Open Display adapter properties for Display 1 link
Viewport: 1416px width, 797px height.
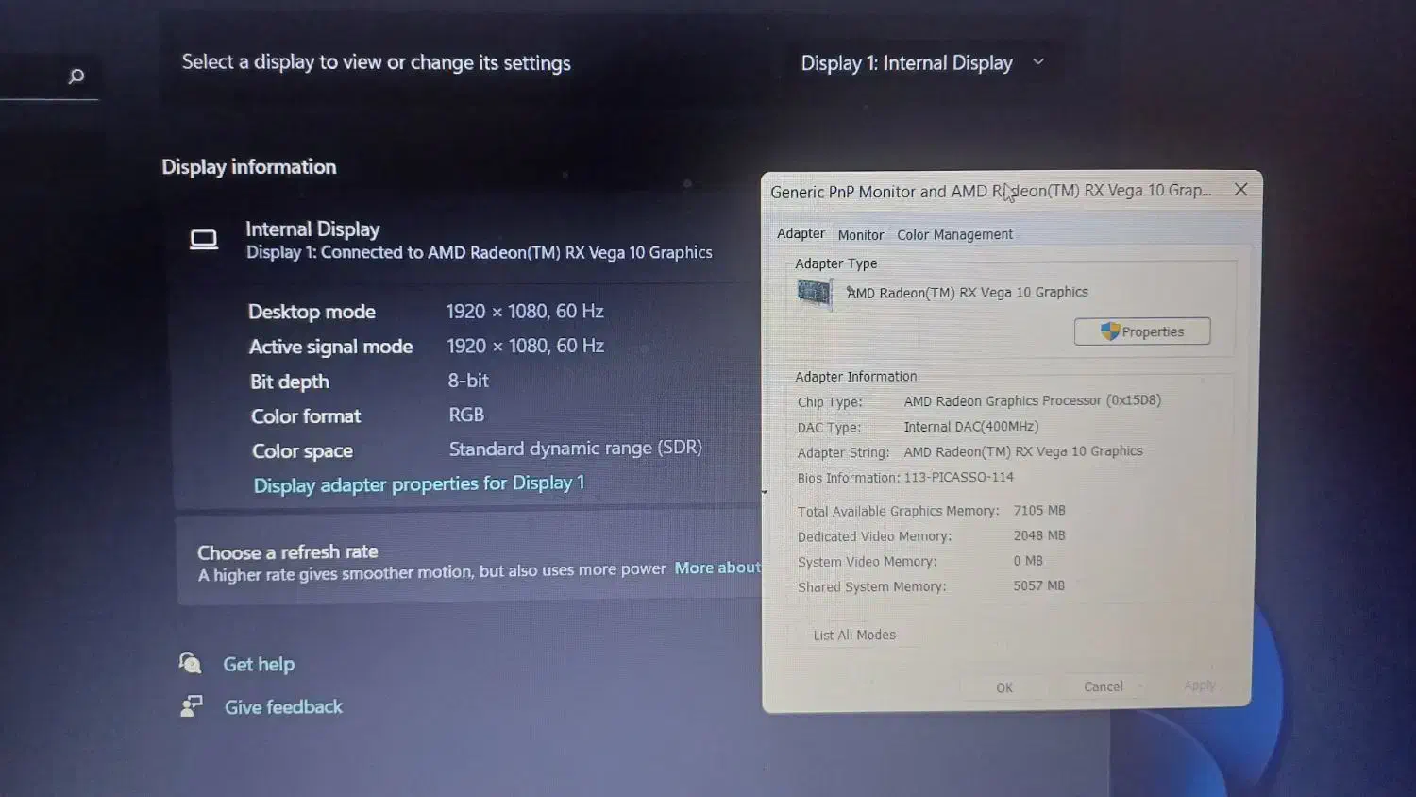pyautogui.click(x=419, y=483)
